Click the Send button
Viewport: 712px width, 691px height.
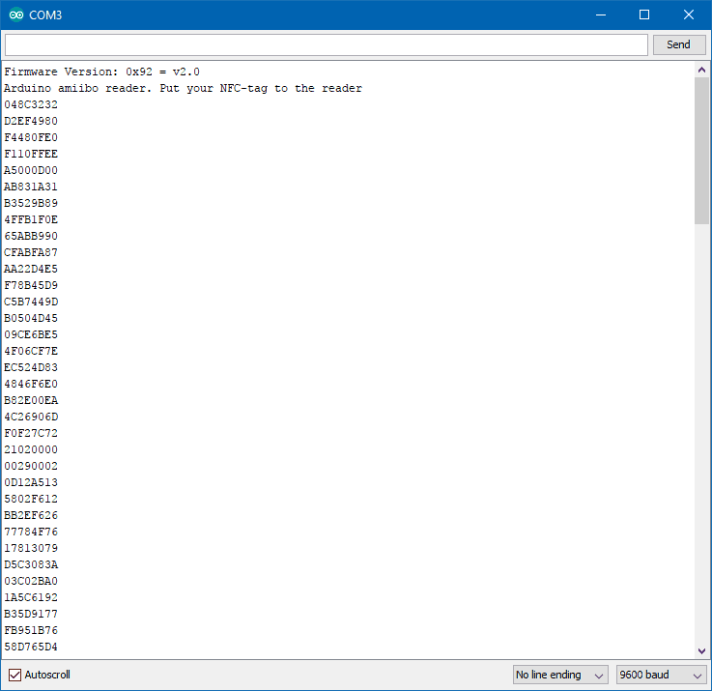679,44
